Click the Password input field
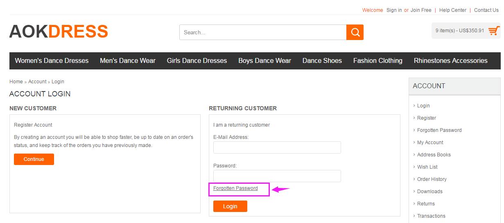This screenshot has width=504, height=223. [277, 176]
